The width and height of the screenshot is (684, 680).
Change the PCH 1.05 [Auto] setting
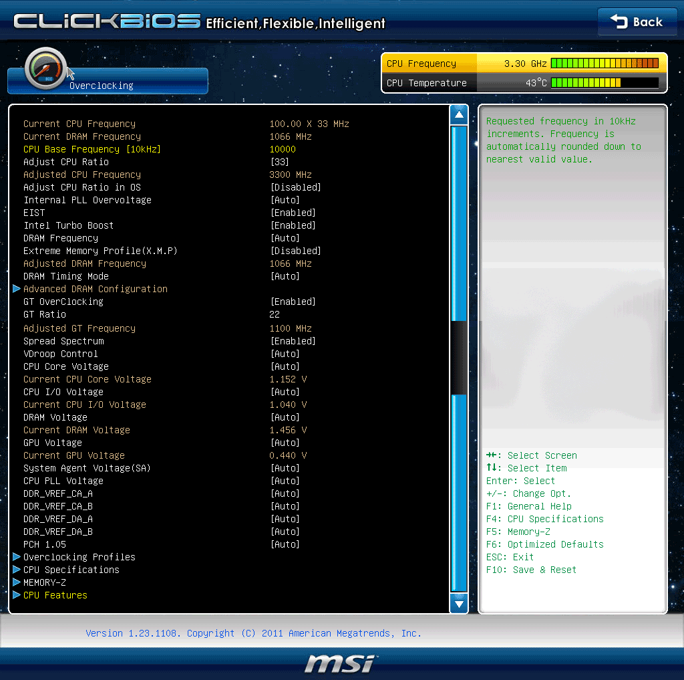[285, 544]
